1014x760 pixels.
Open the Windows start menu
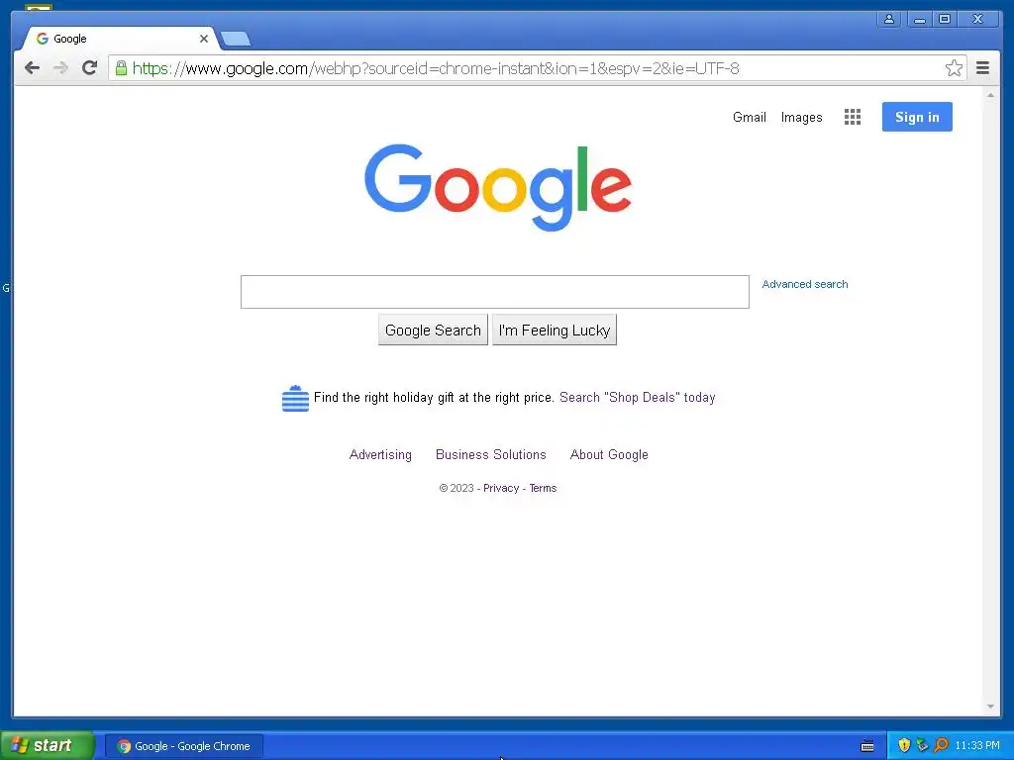pos(48,746)
